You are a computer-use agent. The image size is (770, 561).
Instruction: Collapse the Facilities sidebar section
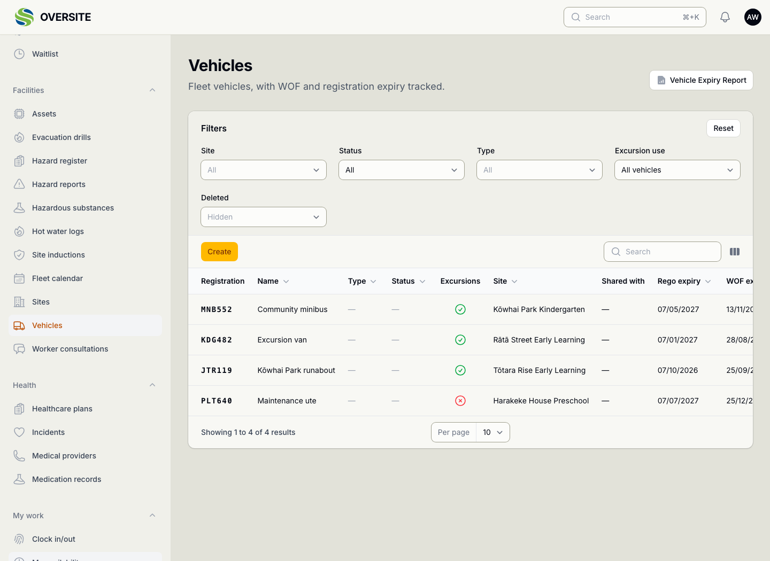[152, 90]
